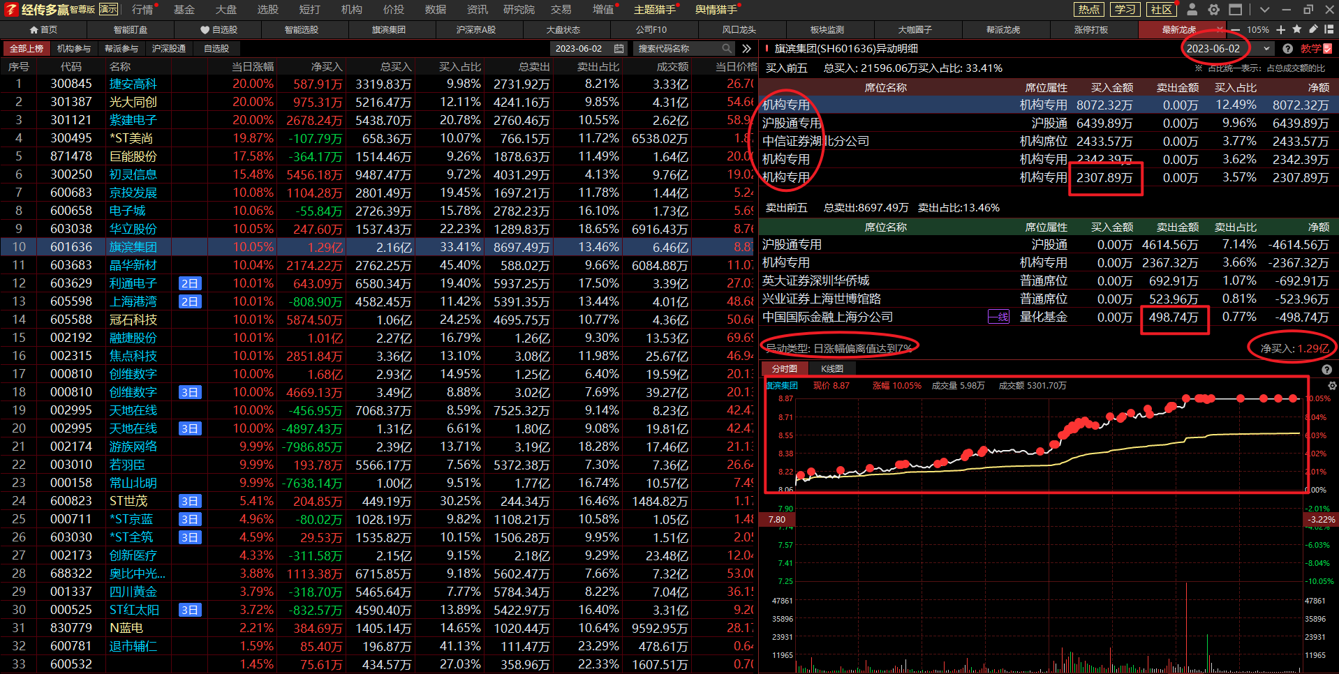Open the chart settings gear icon
Viewport: 1339px width, 674px height.
pyautogui.click(x=1332, y=385)
